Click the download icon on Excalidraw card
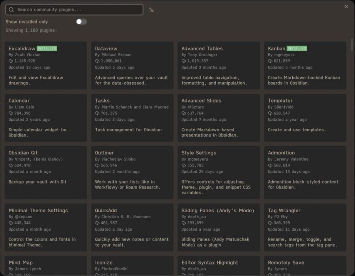 click(x=11, y=61)
